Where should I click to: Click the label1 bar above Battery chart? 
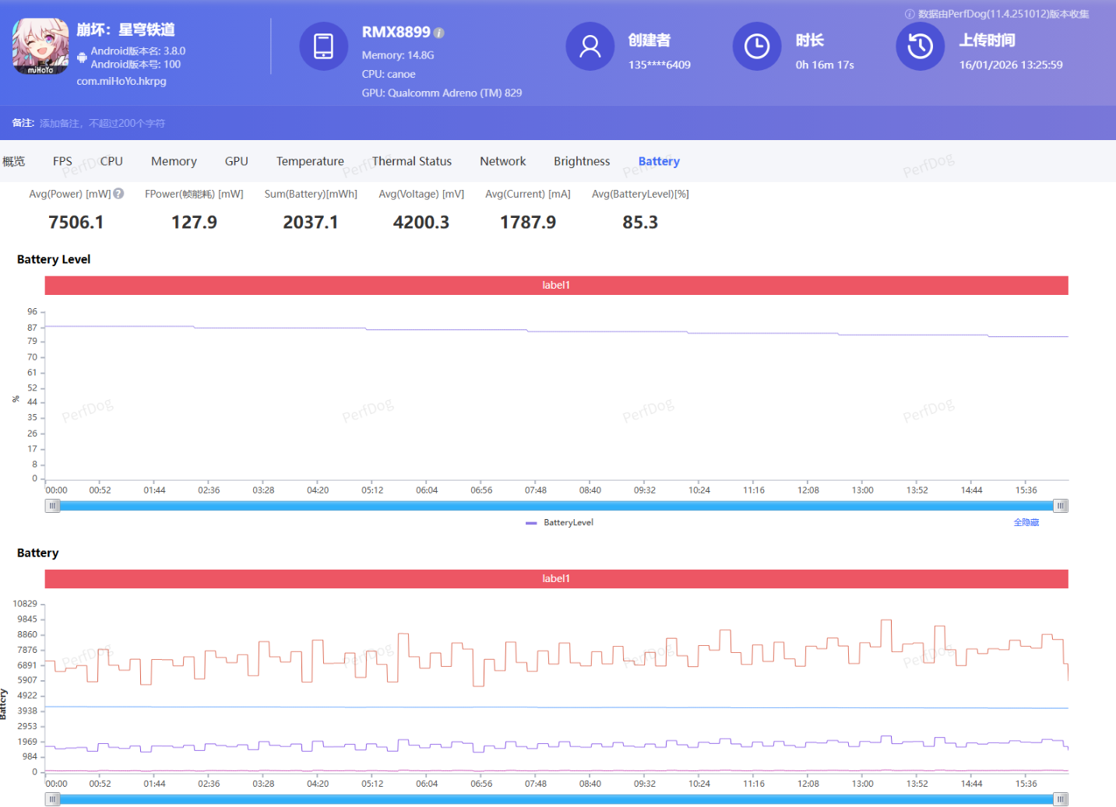pos(556,579)
